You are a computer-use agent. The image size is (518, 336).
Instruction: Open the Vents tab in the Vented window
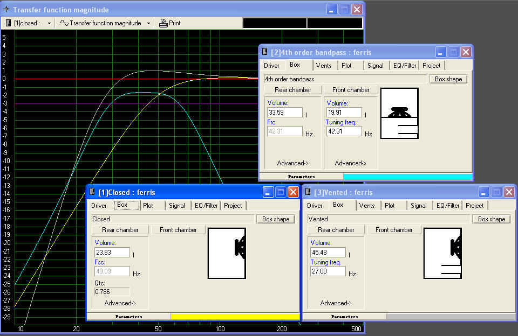click(367, 206)
